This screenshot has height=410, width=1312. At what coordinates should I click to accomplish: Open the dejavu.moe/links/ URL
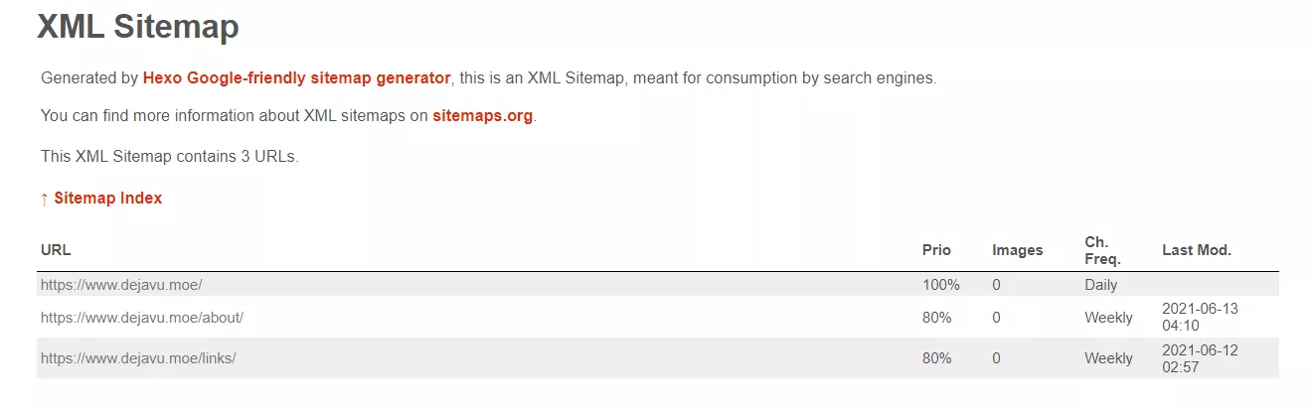[138, 358]
